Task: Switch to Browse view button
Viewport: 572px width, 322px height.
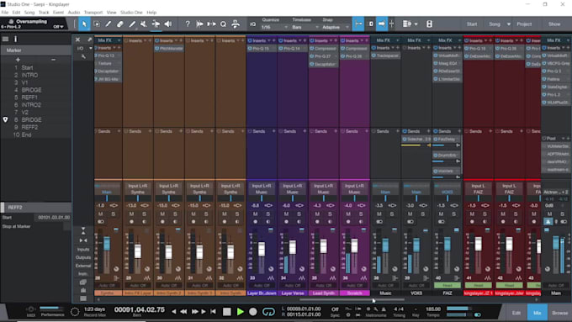Action: pyautogui.click(x=559, y=313)
